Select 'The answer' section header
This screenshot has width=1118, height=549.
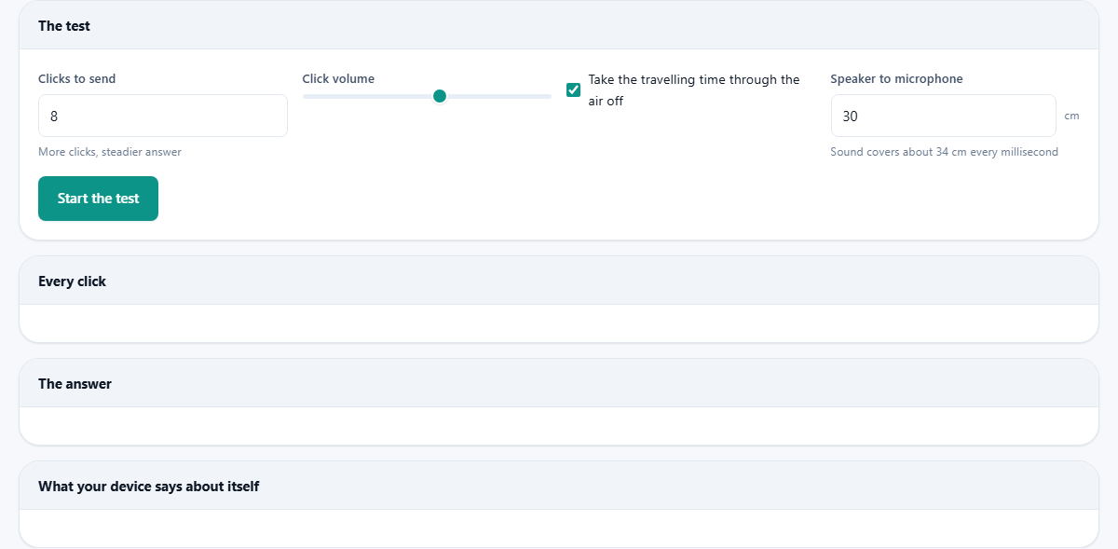point(559,384)
